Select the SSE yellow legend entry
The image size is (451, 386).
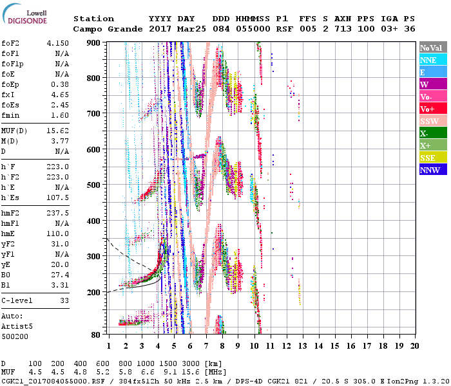[x=432, y=158]
